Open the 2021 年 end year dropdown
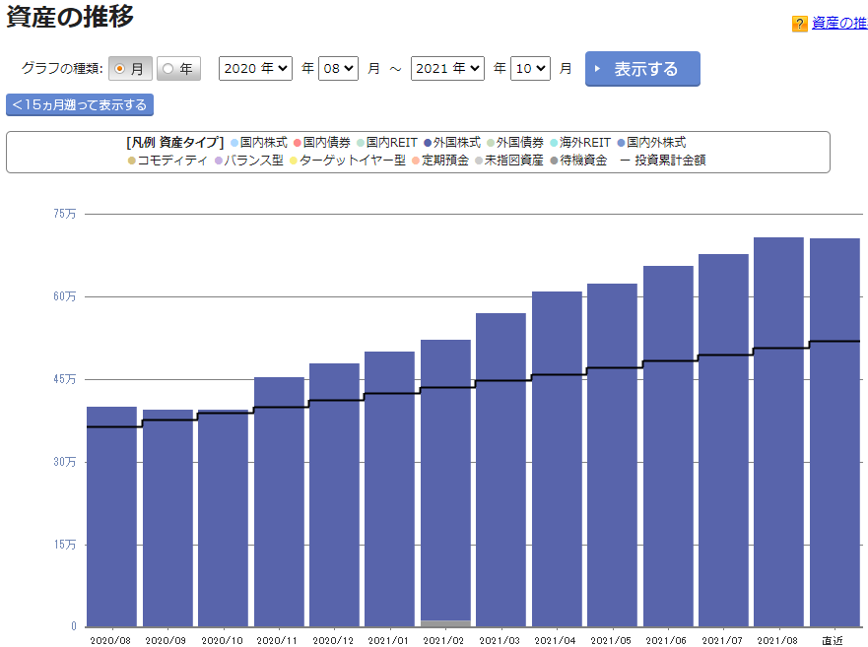The image size is (868, 647). tap(447, 69)
